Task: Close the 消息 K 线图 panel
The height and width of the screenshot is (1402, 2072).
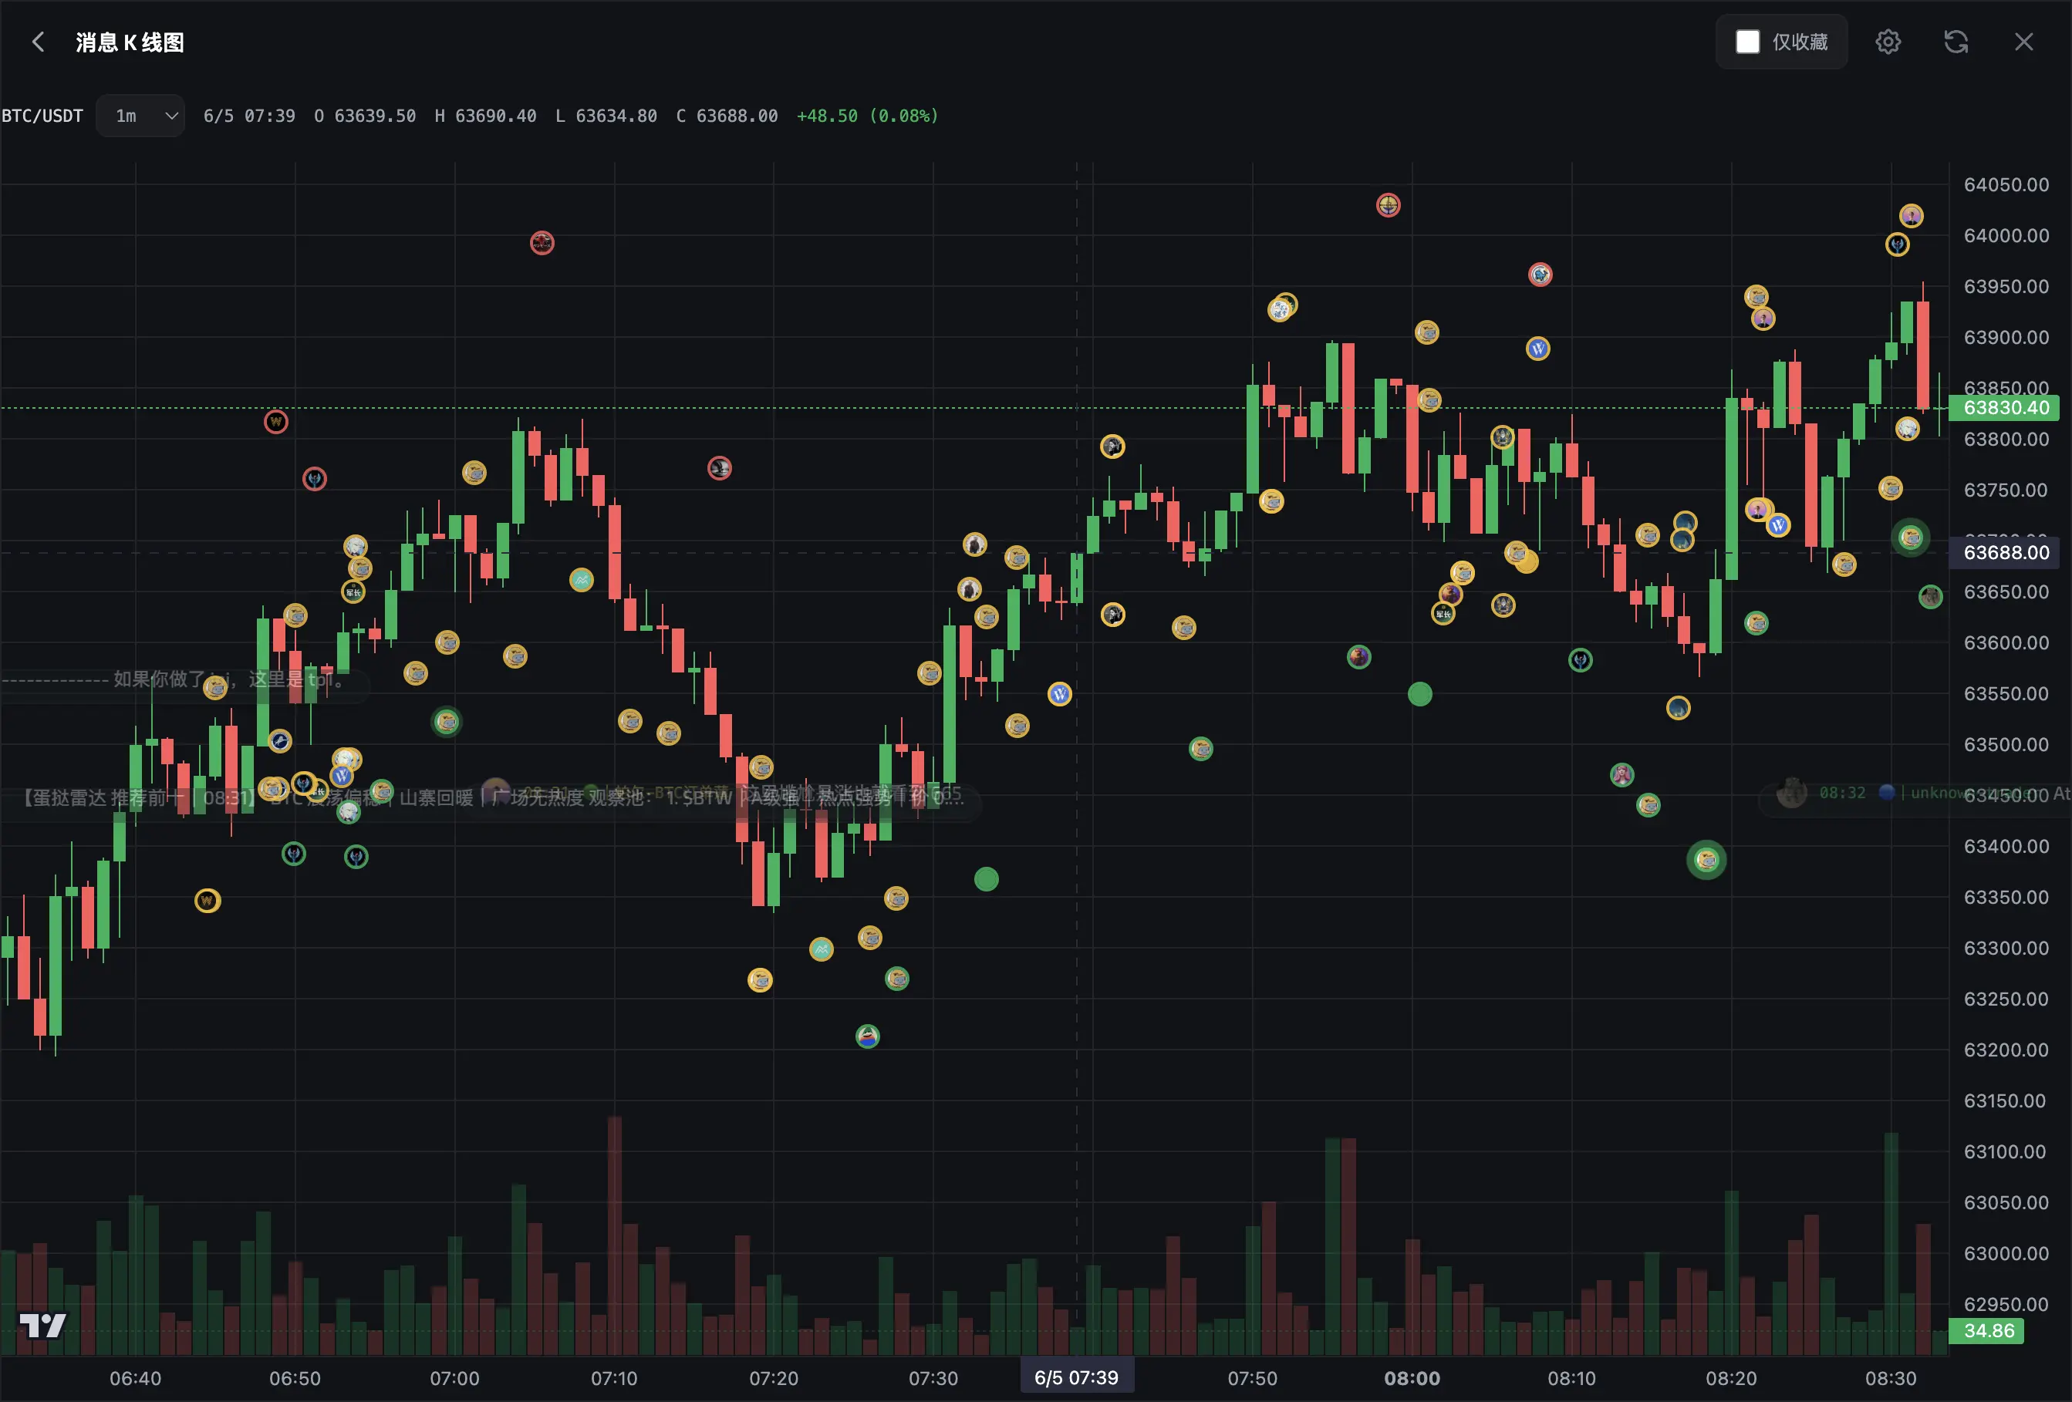Action: tap(2023, 42)
